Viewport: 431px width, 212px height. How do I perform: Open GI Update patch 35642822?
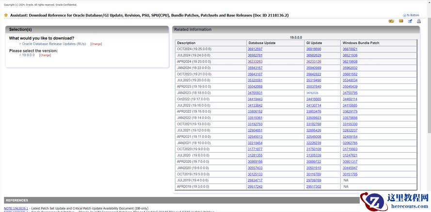point(314,74)
